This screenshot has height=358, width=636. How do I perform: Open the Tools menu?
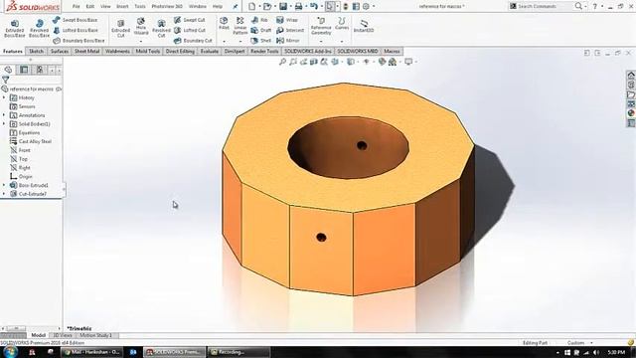(140, 7)
